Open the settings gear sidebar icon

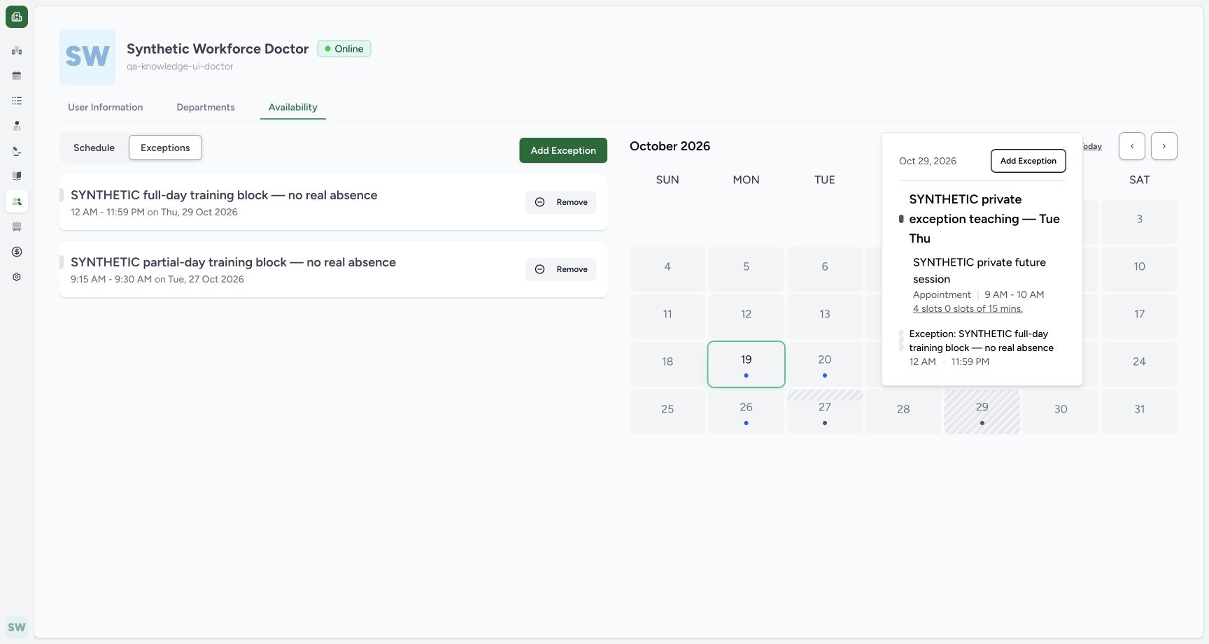[17, 277]
